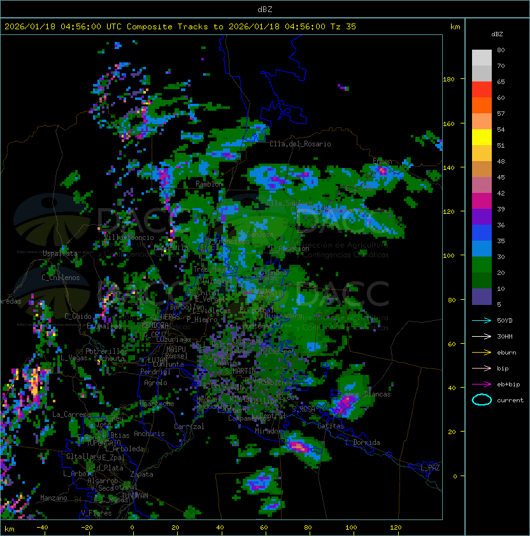Click the 'Manzano' map label
The image size is (530, 536).
coord(54,498)
